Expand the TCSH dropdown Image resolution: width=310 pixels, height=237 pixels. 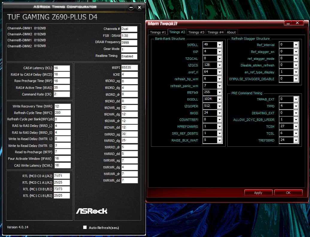point(296,127)
